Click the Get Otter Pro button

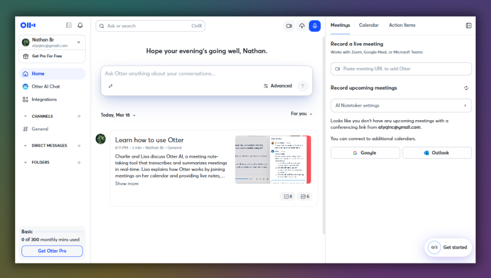[x=52, y=251]
